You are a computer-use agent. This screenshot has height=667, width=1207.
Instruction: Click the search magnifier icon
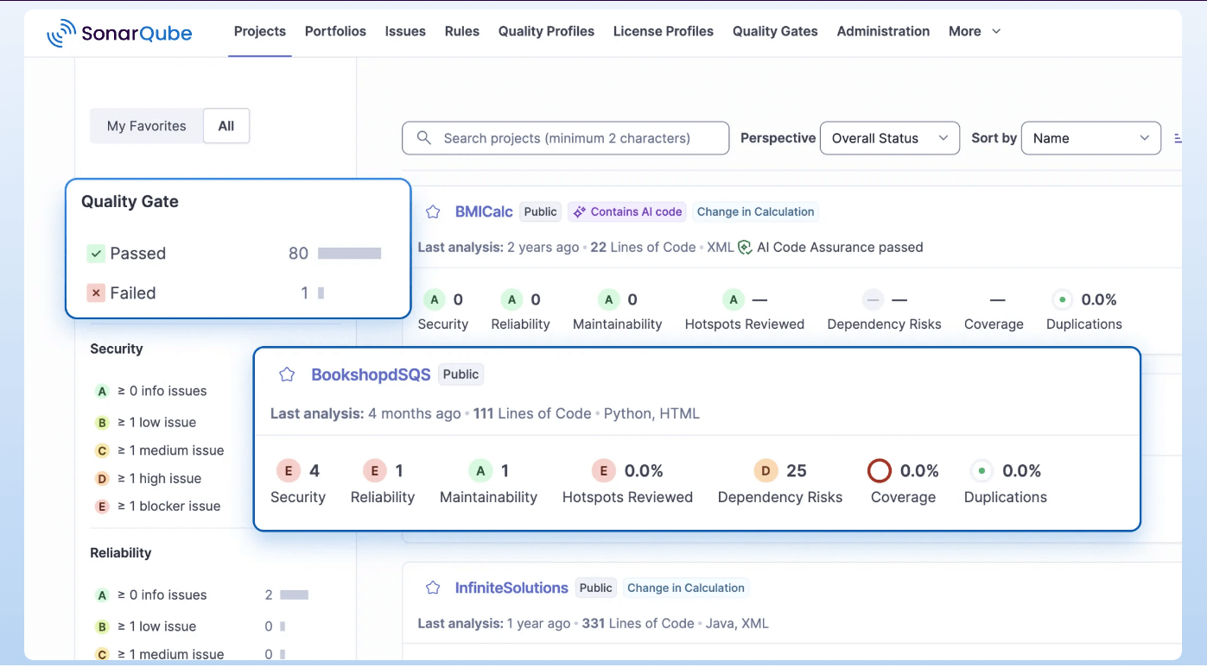[x=424, y=138]
